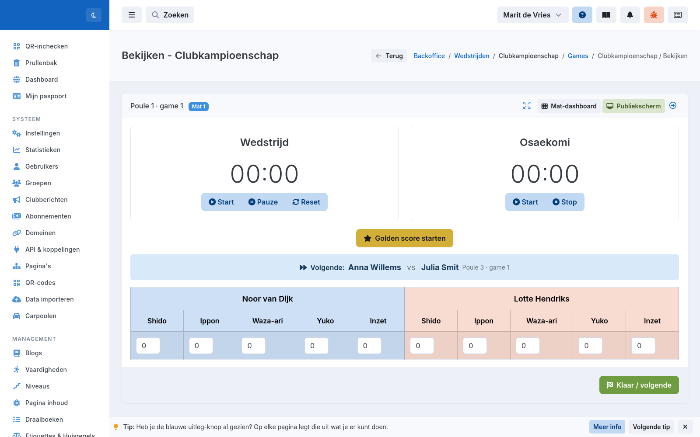Click the Data importeren cloud icon
This screenshot has width=700, height=437.
(x=17, y=299)
